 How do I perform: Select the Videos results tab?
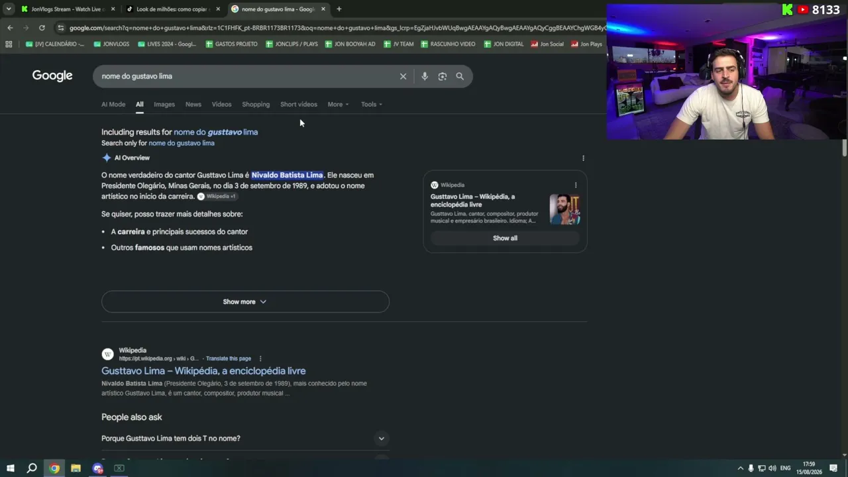[x=221, y=104]
